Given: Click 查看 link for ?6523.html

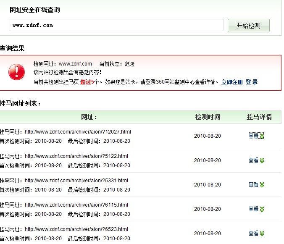Looking at the screenshot, I should click(253, 234).
